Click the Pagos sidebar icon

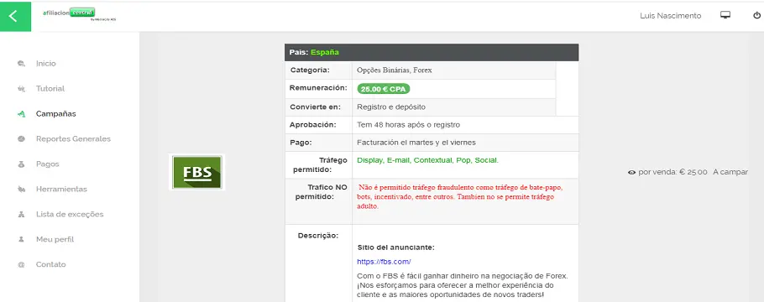coord(21,164)
